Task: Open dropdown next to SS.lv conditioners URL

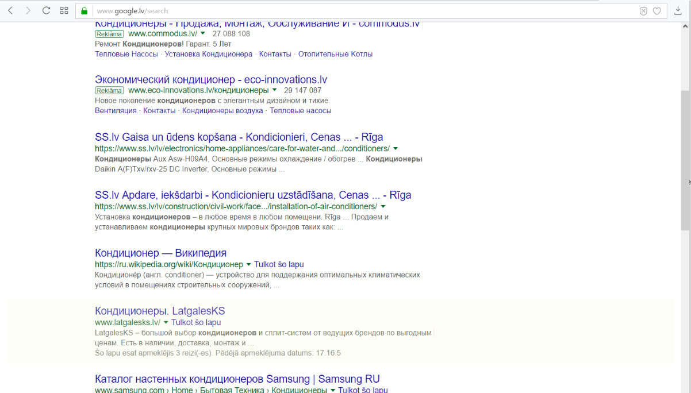Action: pyautogui.click(x=396, y=149)
